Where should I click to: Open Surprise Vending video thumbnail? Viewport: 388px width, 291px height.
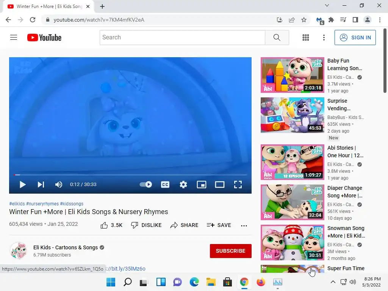[x=292, y=115]
